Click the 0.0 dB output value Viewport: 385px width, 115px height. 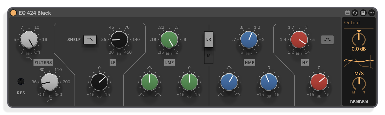pos(359,49)
